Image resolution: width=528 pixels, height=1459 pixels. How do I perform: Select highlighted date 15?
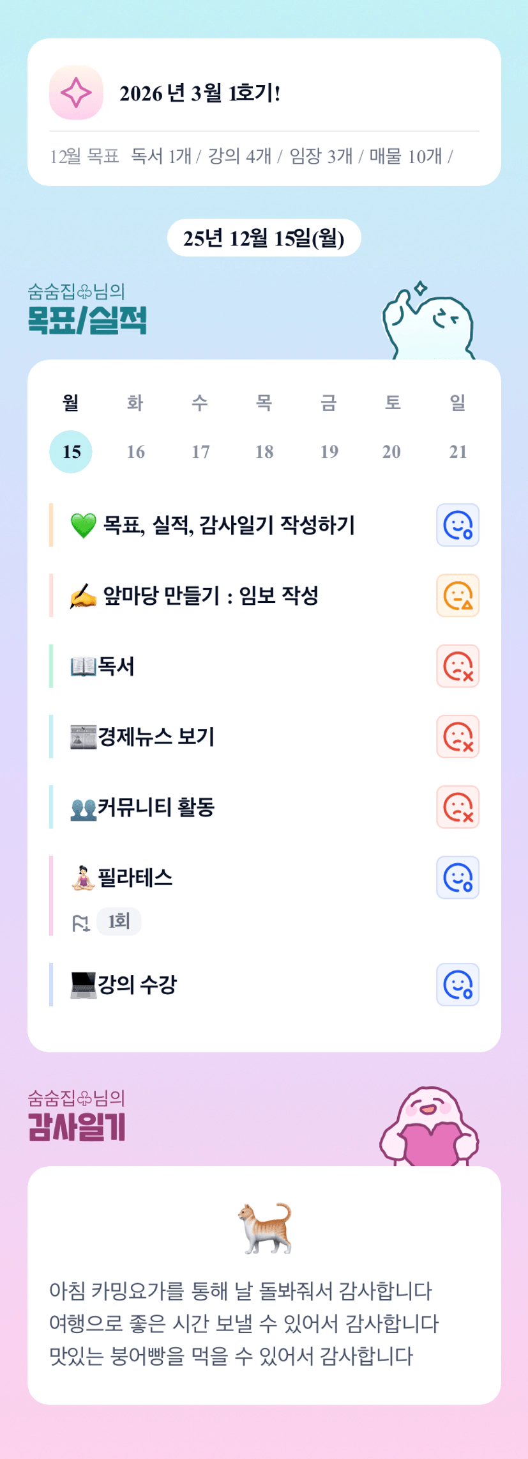click(x=71, y=452)
